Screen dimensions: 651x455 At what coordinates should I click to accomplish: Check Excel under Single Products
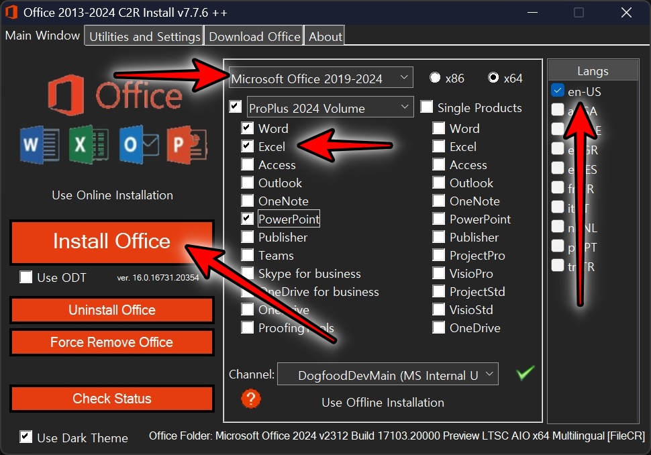439,146
